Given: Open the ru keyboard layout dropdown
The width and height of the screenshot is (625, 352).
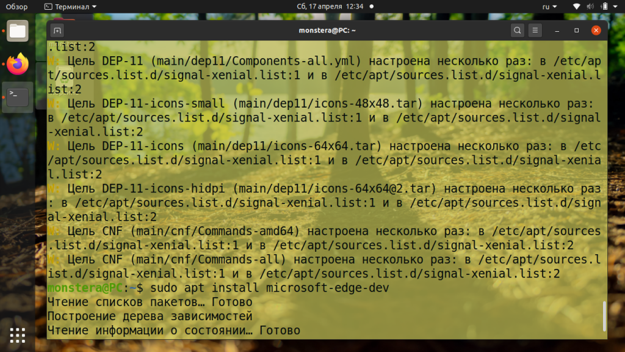Looking at the screenshot, I should pyautogui.click(x=547, y=6).
